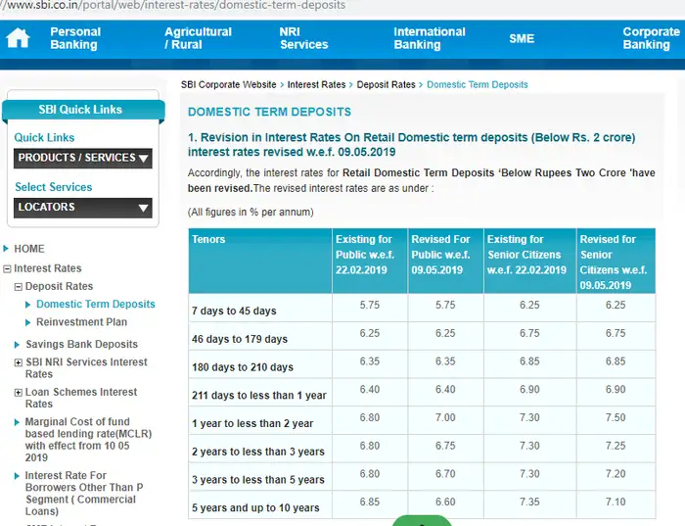Click the browser address bar URL
This screenshot has width=685, height=526.
click(176, 6)
